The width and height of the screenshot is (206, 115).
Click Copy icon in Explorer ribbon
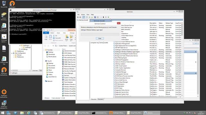coord(46,37)
